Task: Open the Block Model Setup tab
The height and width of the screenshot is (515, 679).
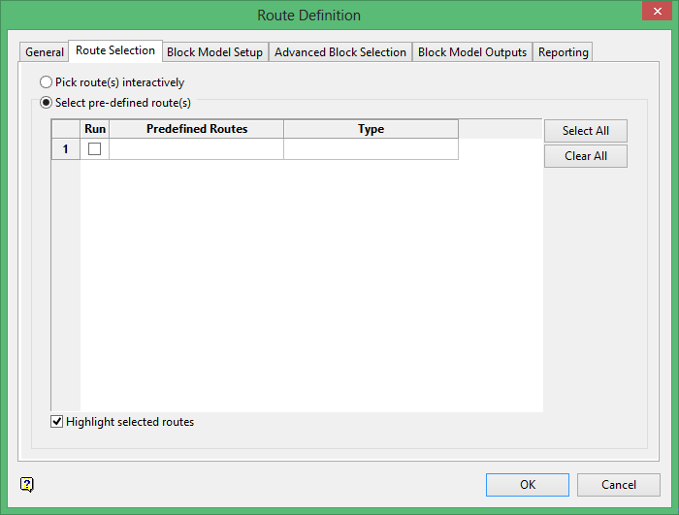Action: 214,52
